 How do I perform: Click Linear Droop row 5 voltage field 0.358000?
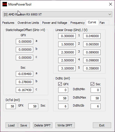click(92, 68)
